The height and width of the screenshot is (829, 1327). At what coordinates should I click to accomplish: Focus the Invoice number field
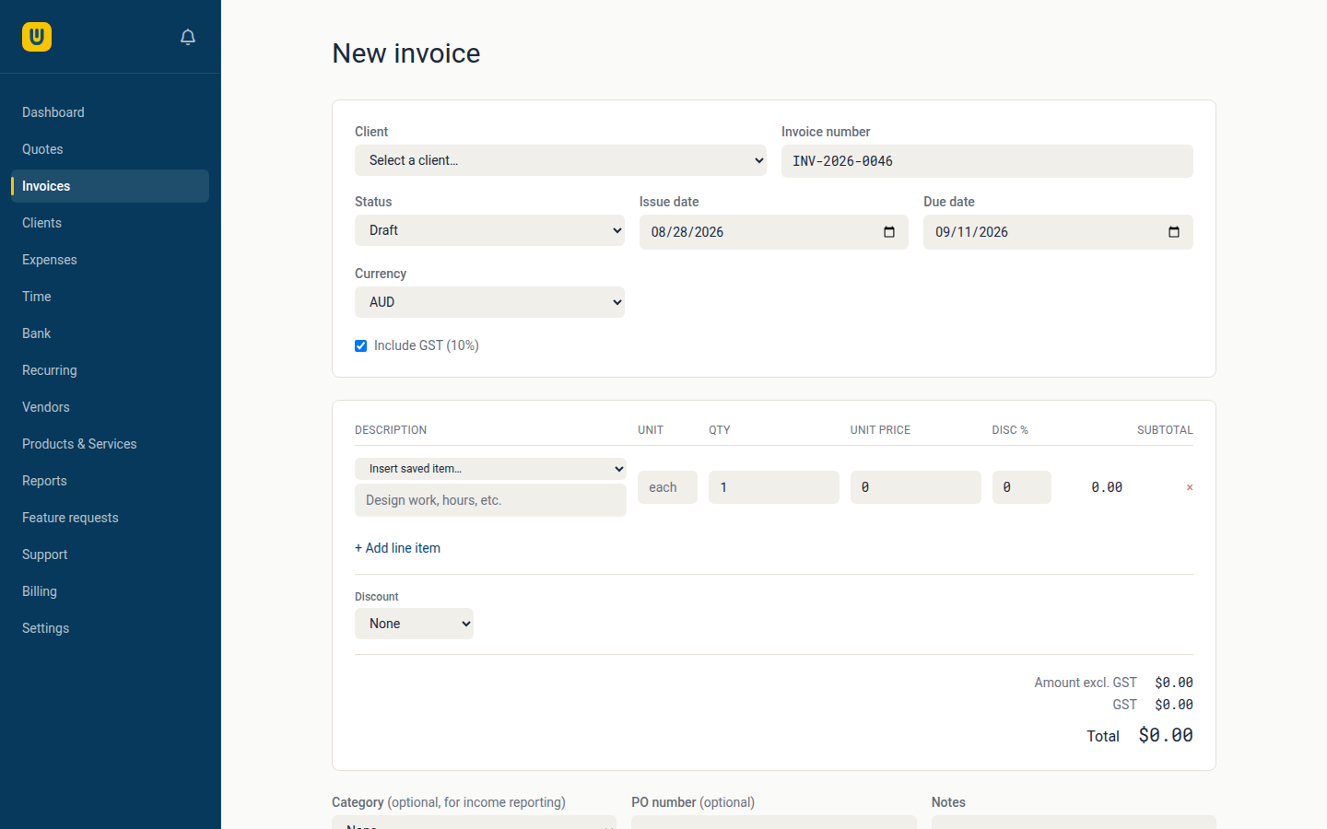pos(987,161)
